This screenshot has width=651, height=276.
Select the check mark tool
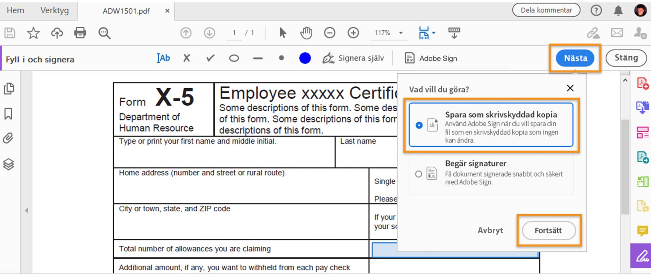pos(211,58)
